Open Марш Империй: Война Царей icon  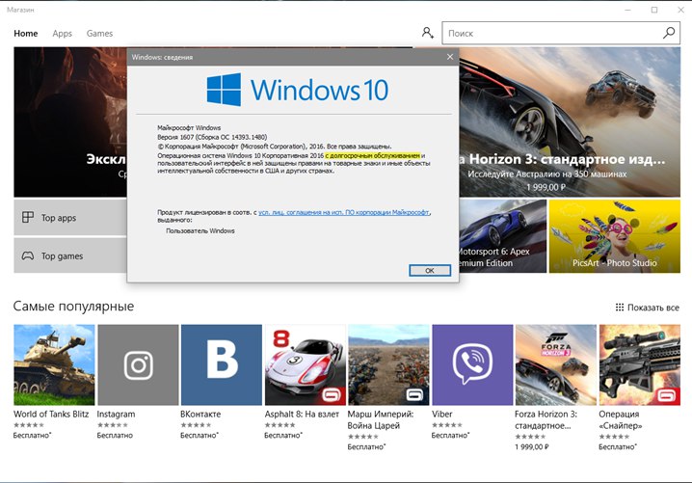coord(388,365)
